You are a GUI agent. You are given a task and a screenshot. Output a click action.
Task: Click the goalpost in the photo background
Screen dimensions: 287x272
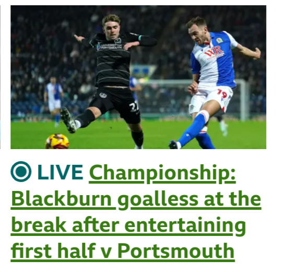tap(243, 100)
